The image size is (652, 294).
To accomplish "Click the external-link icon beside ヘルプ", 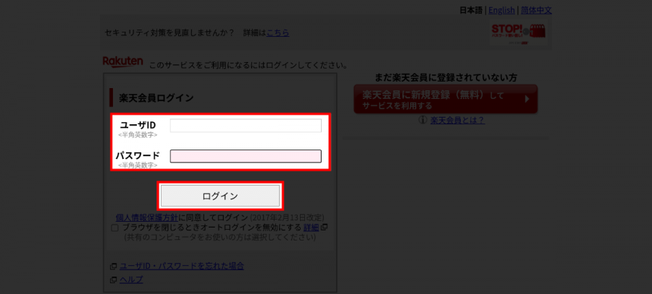I will 113,280.
